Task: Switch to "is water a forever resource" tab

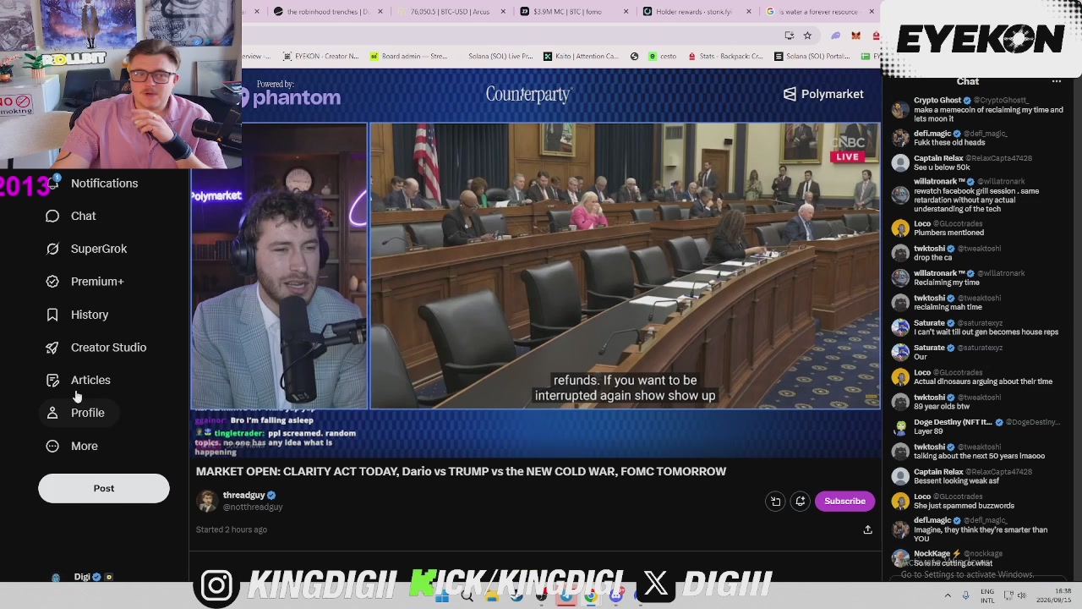Action: point(818,12)
